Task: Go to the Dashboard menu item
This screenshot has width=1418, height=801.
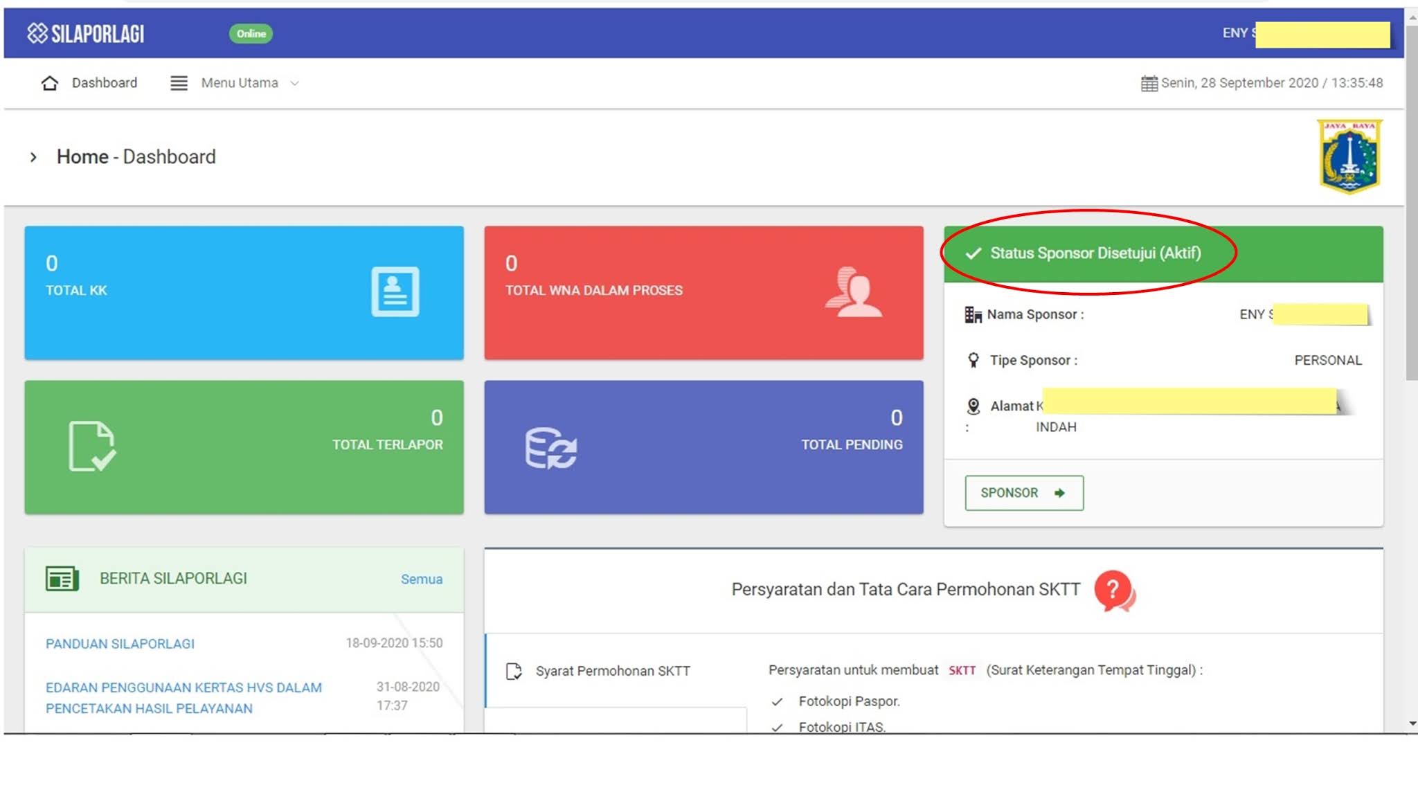Action: (105, 83)
